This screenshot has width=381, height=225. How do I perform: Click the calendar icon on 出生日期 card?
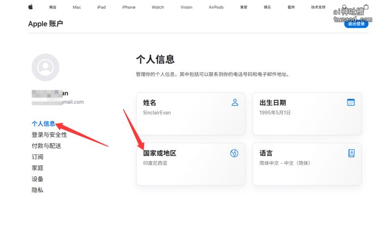click(x=351, y=102)
